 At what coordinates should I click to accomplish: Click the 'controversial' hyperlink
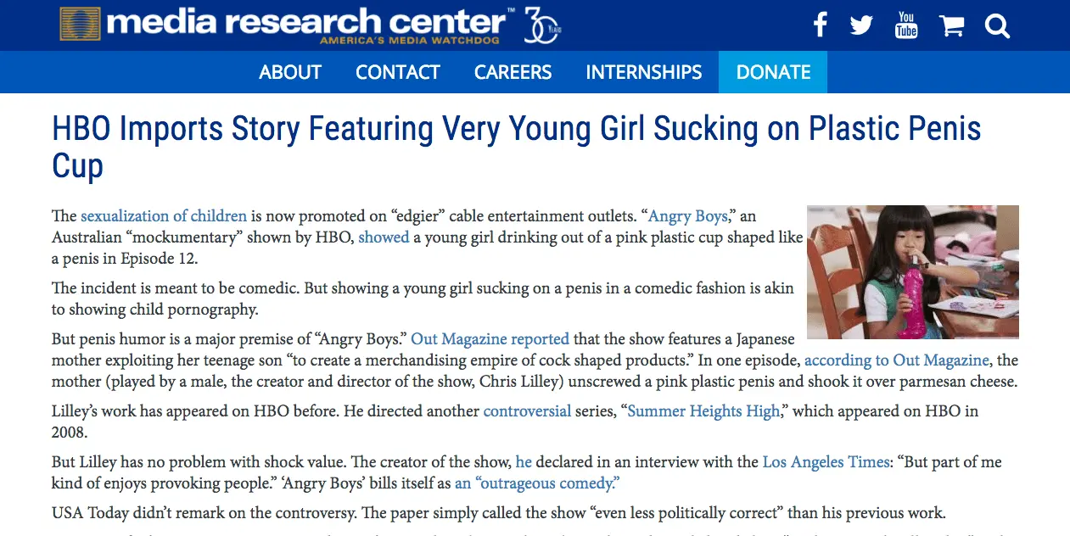(526, 411)
